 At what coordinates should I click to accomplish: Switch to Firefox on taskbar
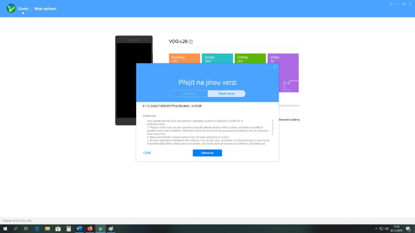90,229
